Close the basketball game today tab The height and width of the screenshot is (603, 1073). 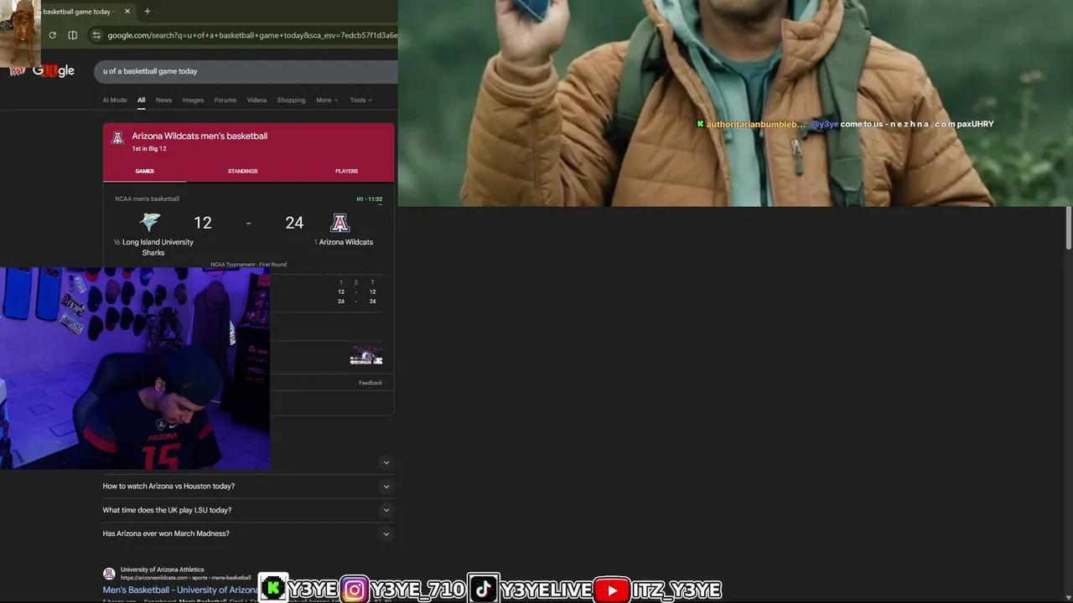point(127,12)
